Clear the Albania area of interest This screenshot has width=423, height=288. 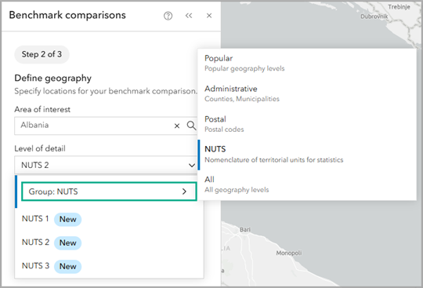click(x=177, y=126)
